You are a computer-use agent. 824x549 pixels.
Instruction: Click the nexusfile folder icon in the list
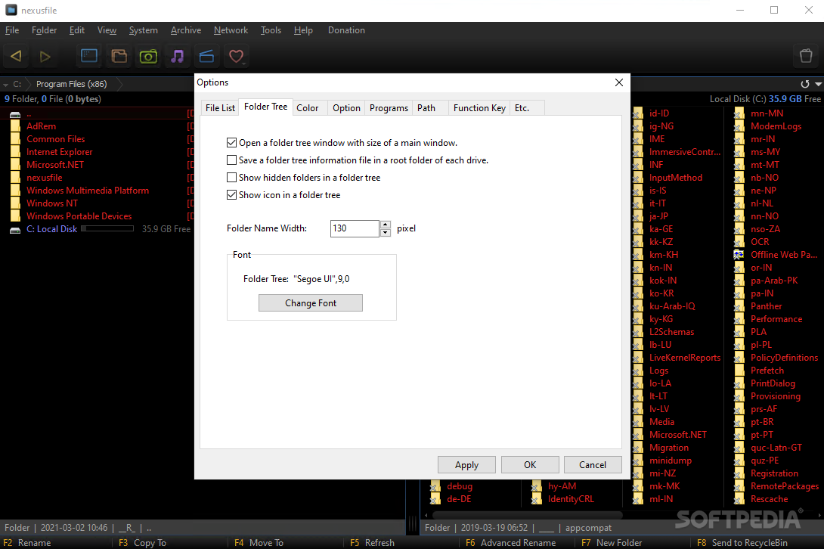click(x=16, y=178)
